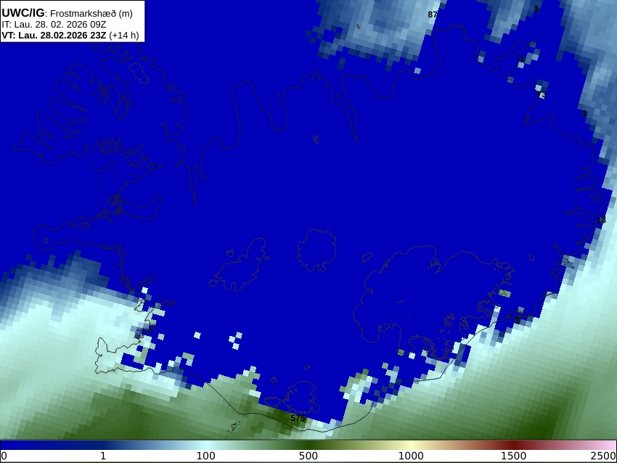The image size is (617, 463).
Task: Click the 13 value on the east coast
Action: tap(601, 220)
